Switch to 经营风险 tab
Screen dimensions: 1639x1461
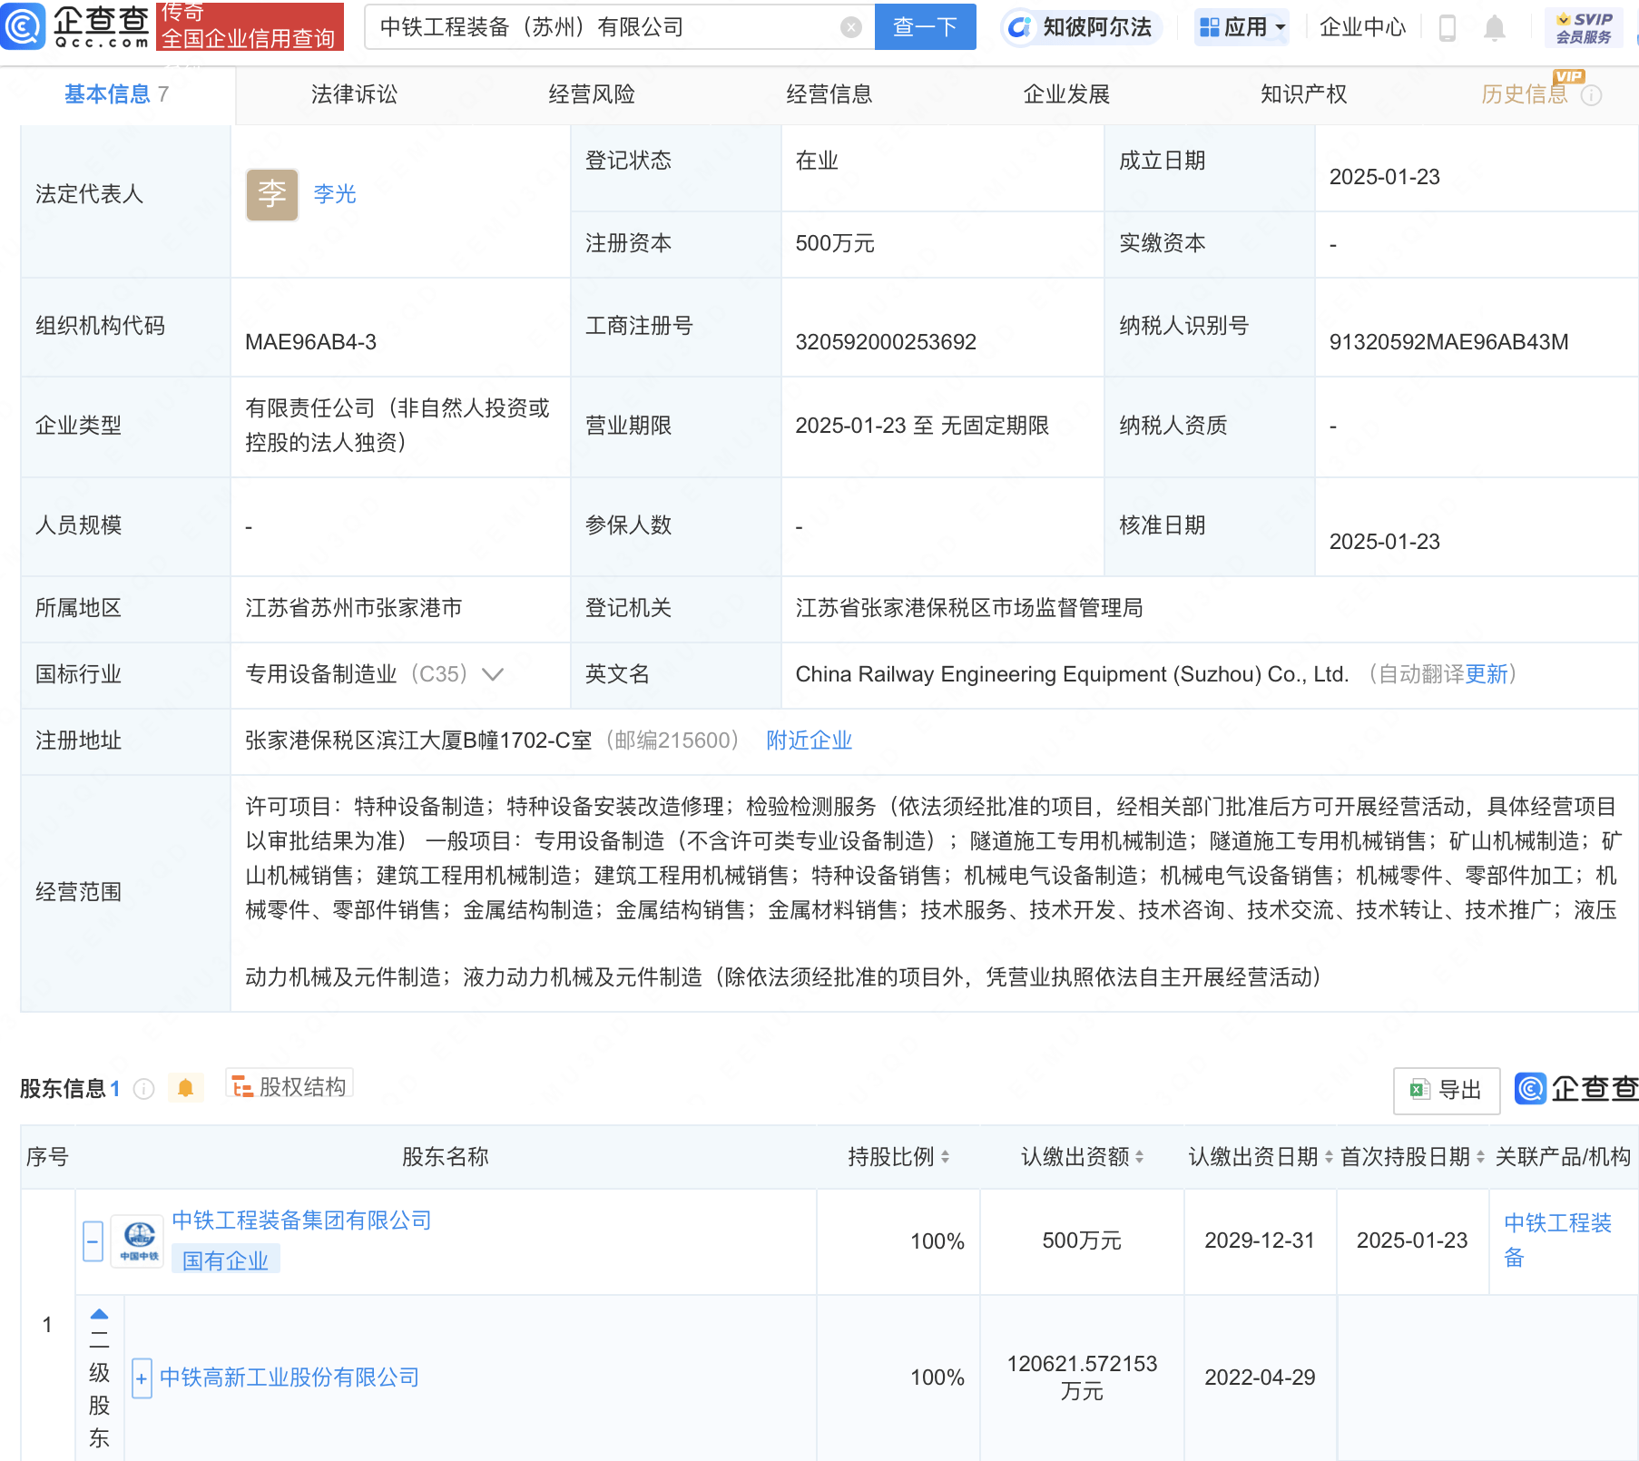click(592, 94)
